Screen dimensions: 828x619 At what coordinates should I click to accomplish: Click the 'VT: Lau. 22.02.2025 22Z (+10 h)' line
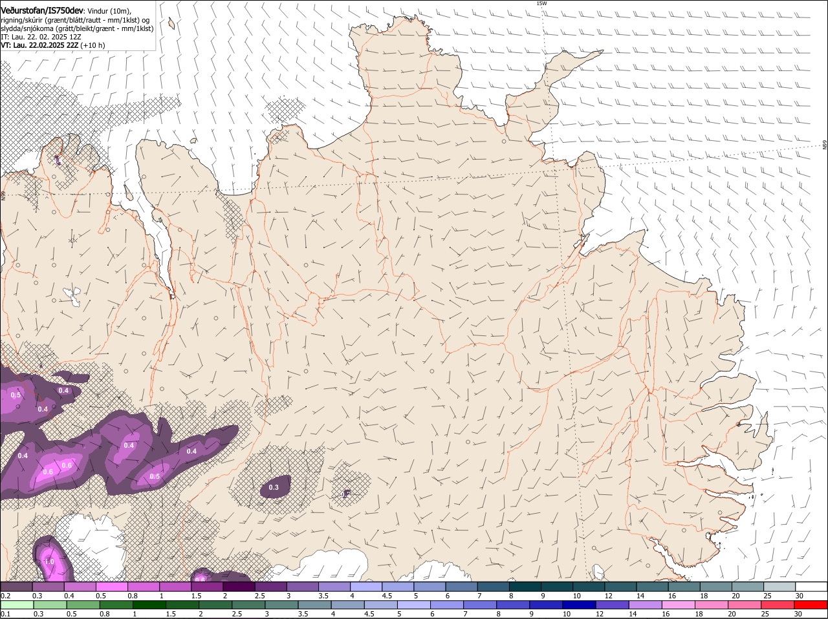pyautogui.click(x=53, y=45)
